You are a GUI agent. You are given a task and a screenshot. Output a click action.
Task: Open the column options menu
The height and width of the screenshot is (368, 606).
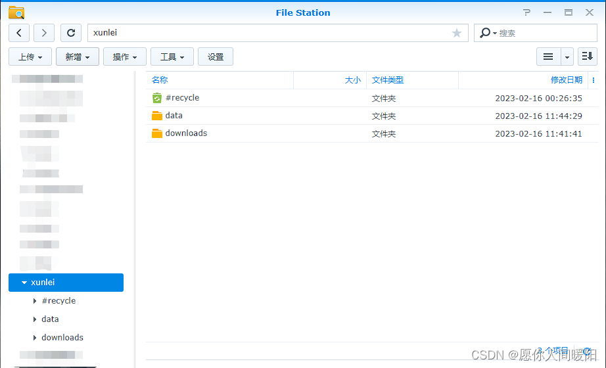point(594,80)
